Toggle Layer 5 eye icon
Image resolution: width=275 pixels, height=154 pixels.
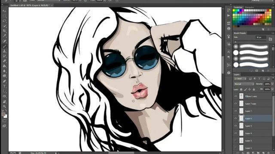(235, 126)
